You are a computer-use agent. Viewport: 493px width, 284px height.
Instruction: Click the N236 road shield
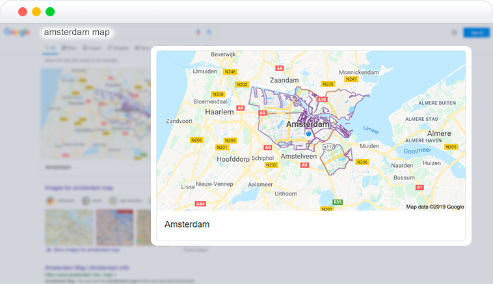pyautogui.click(x=362, y=162)
